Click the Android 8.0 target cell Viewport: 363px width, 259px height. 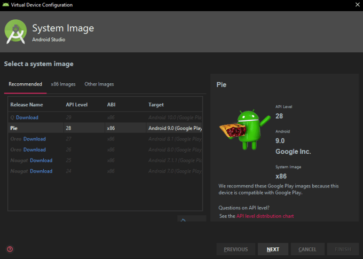(175, 150)
